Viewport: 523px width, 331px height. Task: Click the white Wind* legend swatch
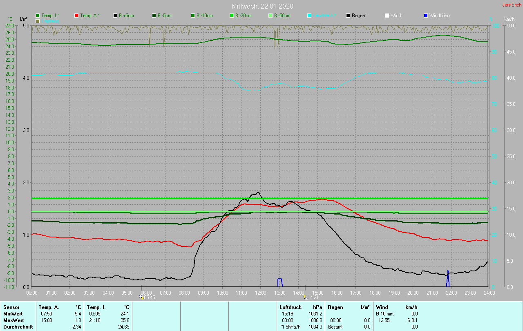pyautogui.click(x=387, y=16)
